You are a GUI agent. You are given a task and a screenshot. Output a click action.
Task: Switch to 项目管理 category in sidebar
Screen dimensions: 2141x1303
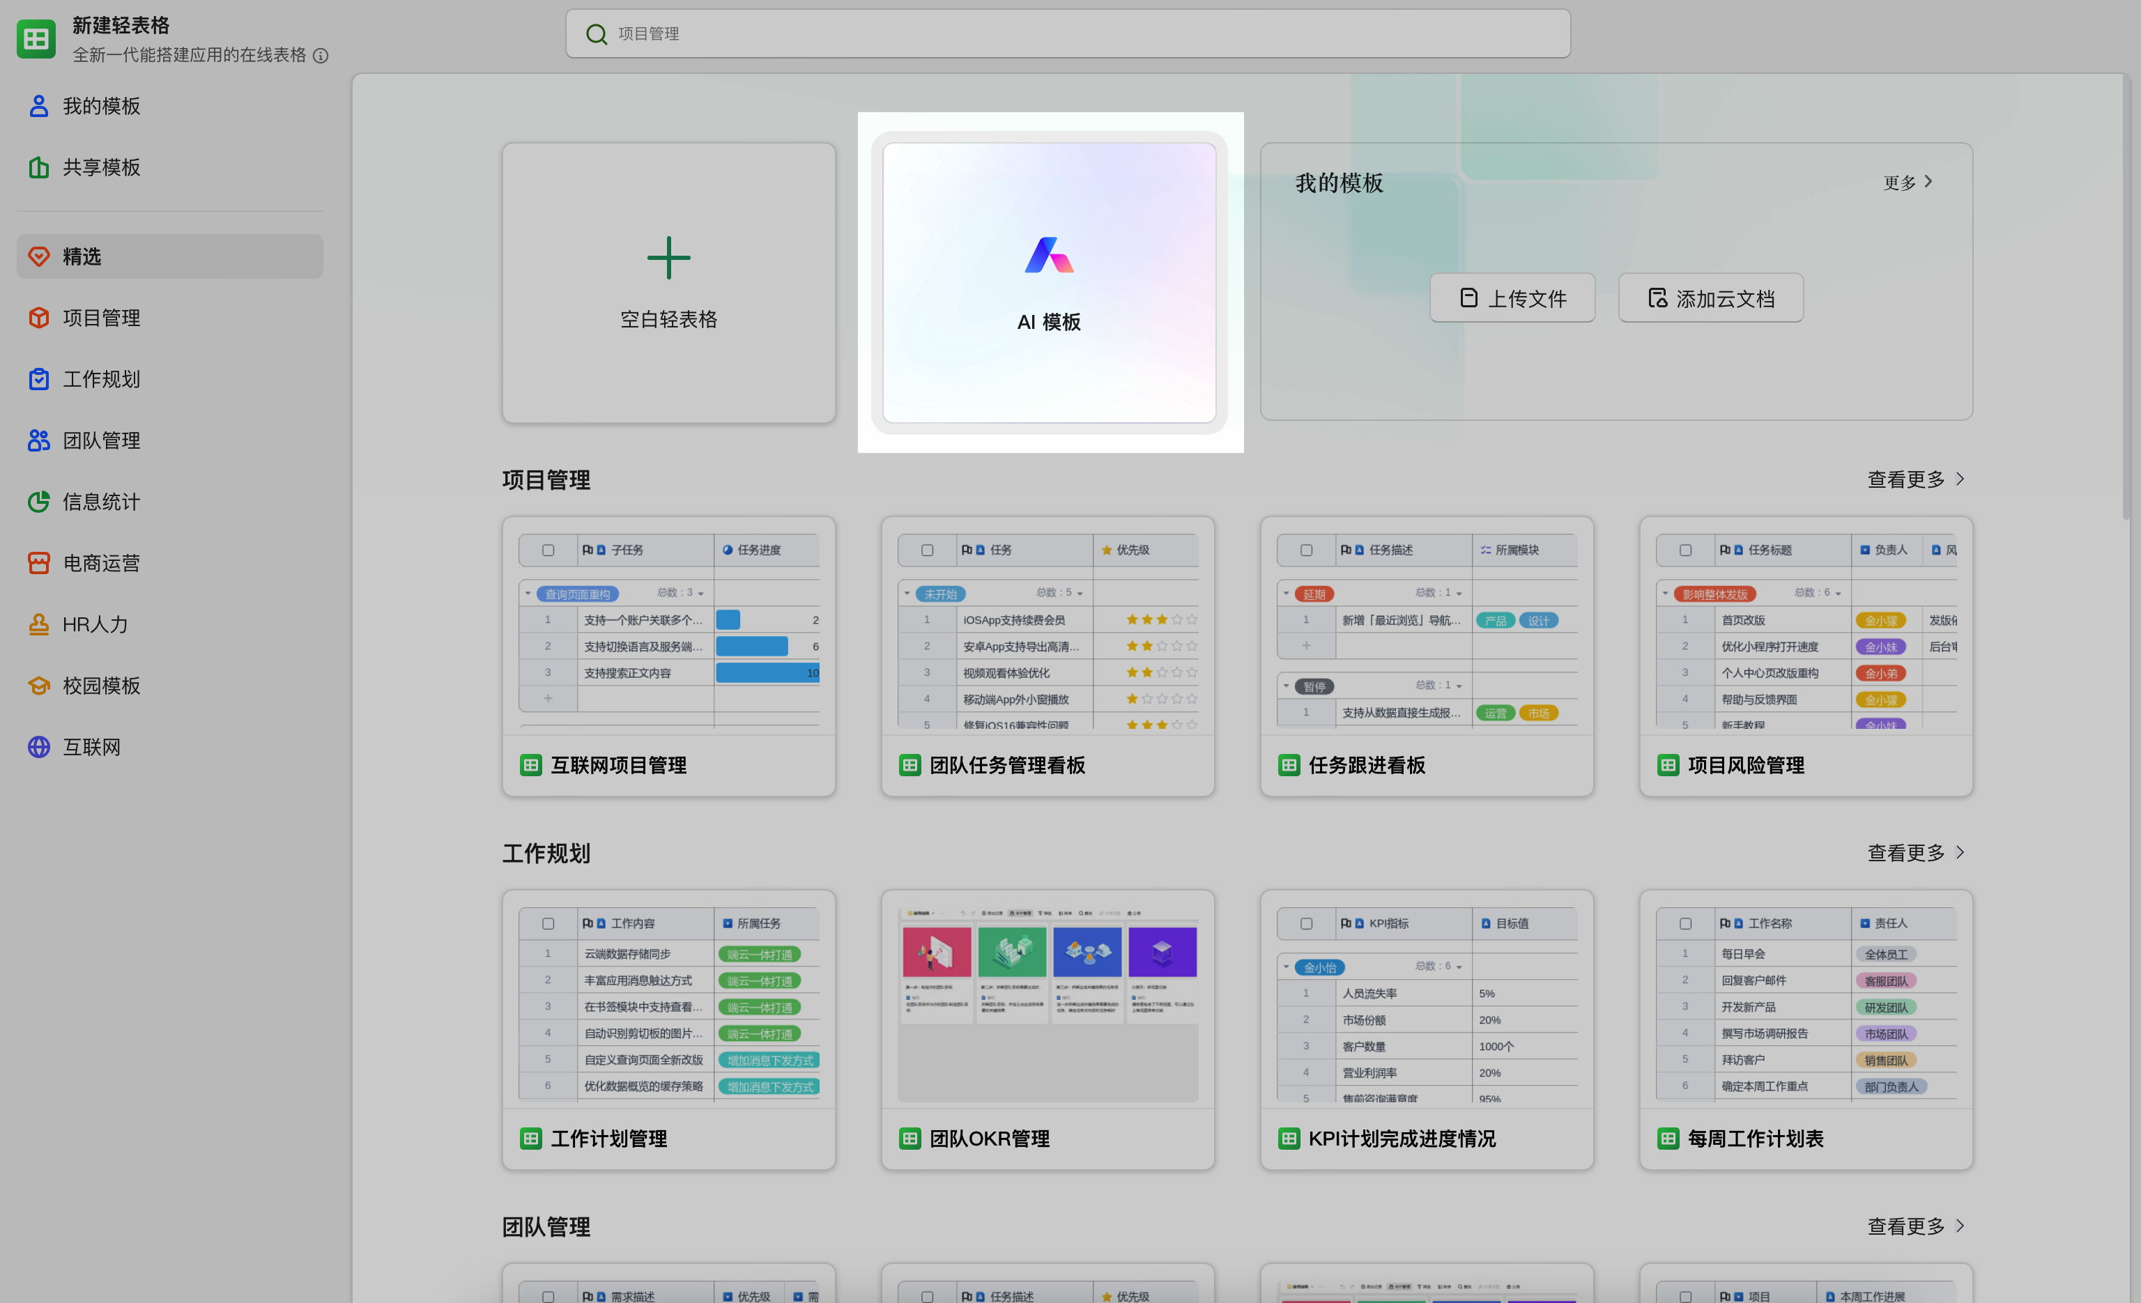[x=101, y=318]
